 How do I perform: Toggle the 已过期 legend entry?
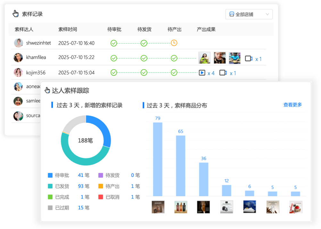(62, 208)
